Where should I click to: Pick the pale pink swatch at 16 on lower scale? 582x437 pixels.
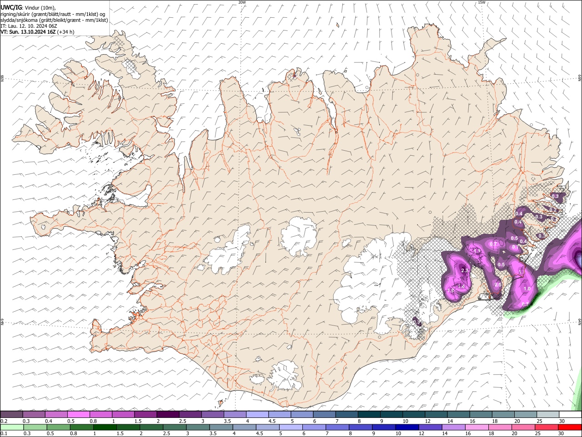[x=476, y=427]
